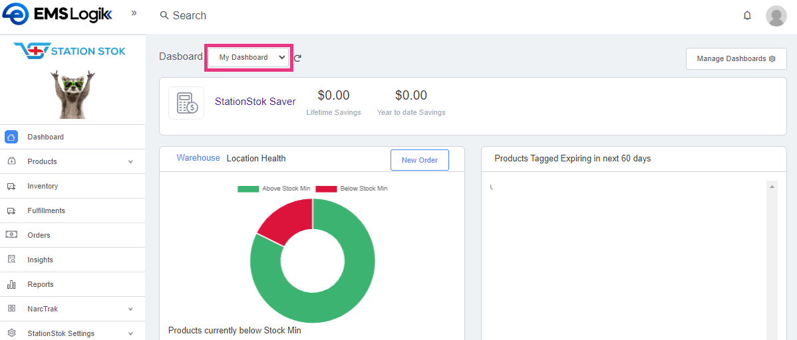Click the Station Stok logo
This screenshot has height=340, width=797.
coord(69,50)
